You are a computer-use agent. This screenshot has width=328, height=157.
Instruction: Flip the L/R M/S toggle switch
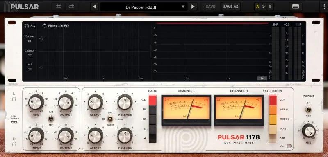[51, 119]
